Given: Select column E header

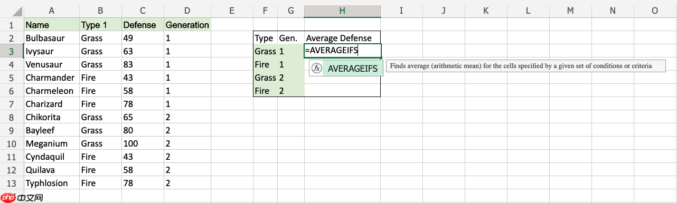Looking at the screenshot, I should click(x=232, y=11).
